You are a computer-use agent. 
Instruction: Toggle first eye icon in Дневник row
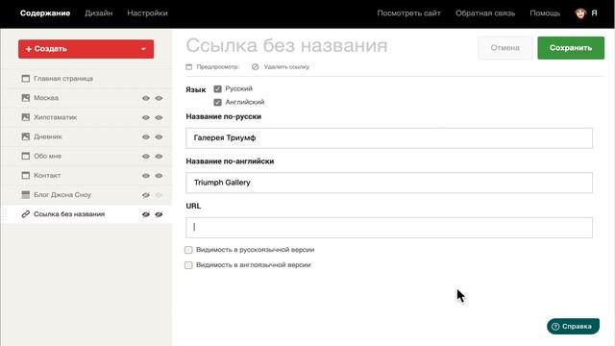[146, 136]
